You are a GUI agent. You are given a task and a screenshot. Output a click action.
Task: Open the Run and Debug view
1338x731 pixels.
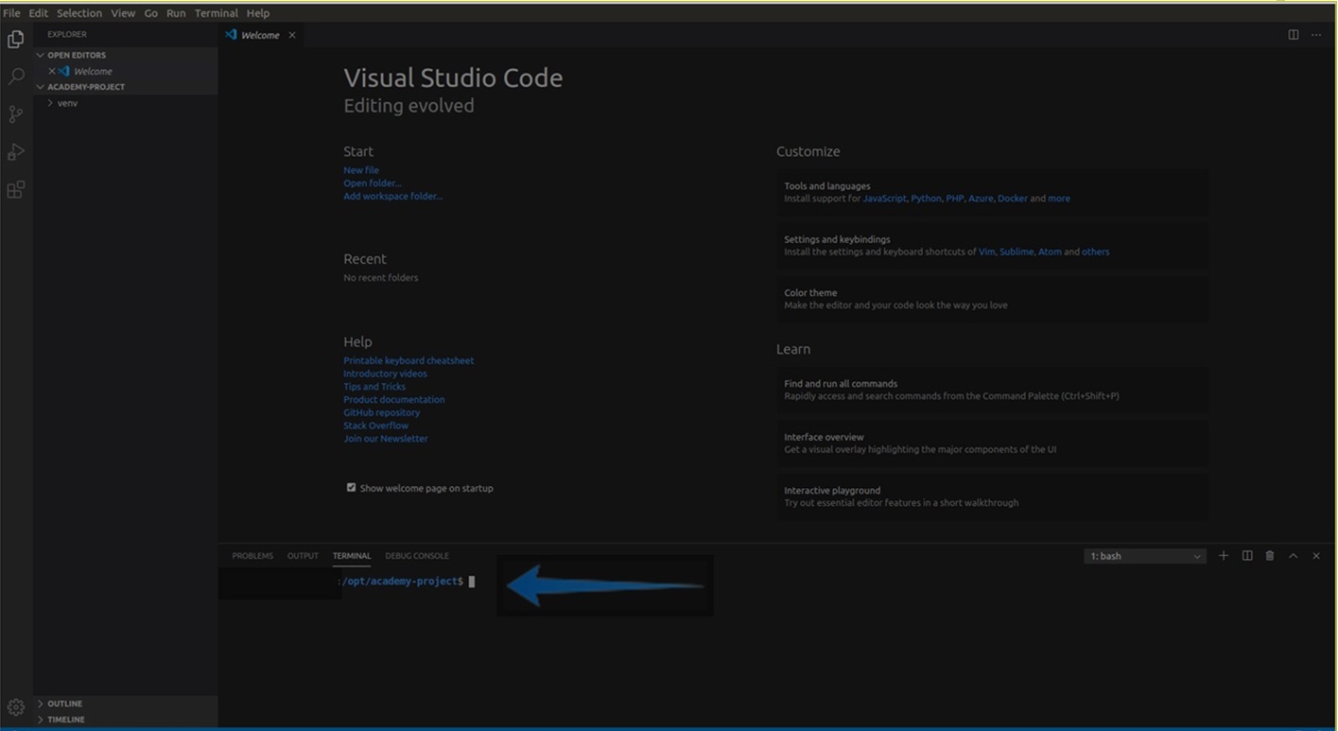click(x=15, y=152)
